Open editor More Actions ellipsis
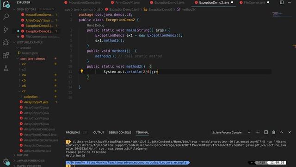The height and width of the screenshot is (167, 296). point(290,2)
